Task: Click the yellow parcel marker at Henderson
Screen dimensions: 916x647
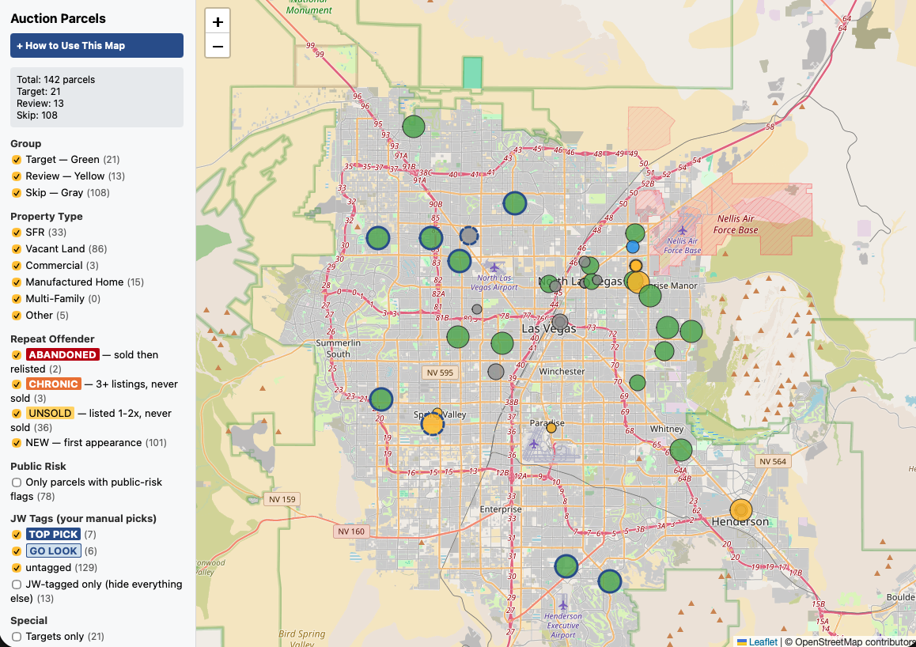Action: [740, 510]
